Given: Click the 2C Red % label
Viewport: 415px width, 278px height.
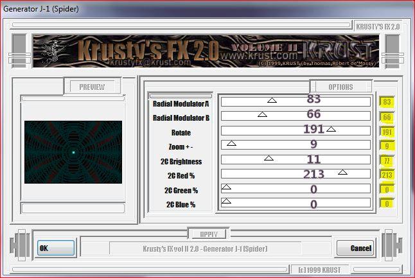Looking at the screenshot, I should click(181, 176).
